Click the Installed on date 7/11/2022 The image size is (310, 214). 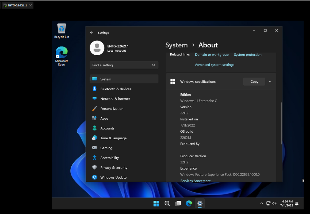(187, 125)
